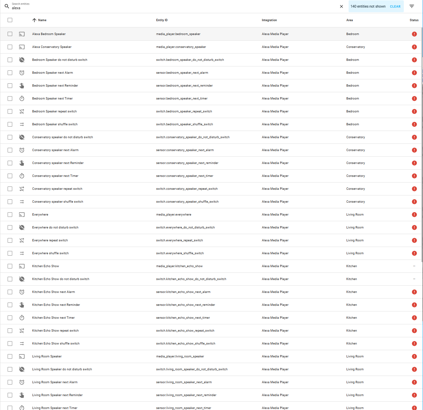
Task: Select the checkbox for Kitchen Echo Show
Action: 10,266
